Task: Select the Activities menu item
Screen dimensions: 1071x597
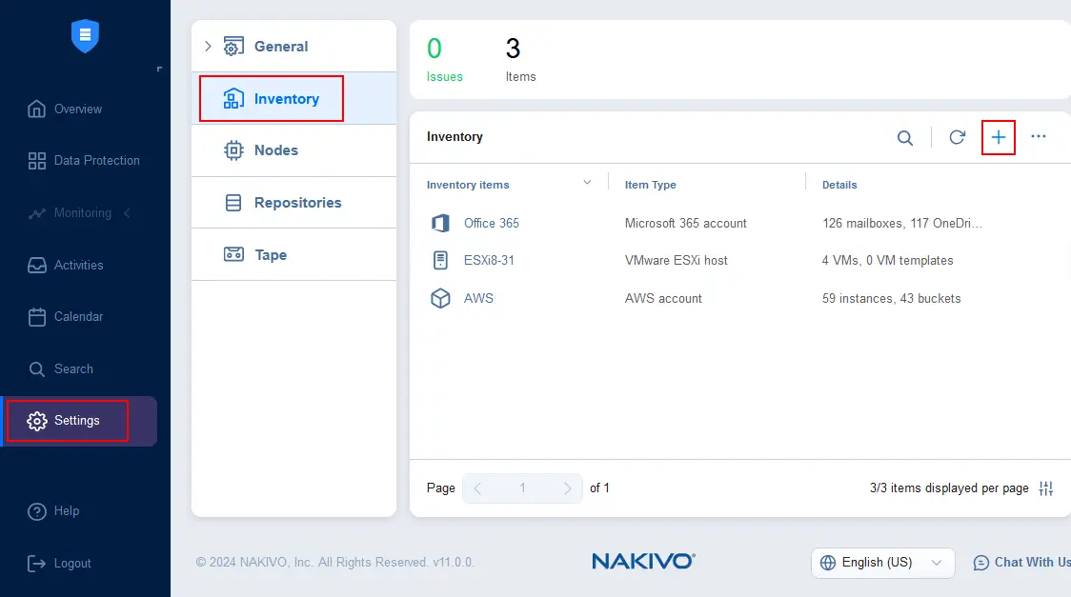Action: tap(78, 266)
